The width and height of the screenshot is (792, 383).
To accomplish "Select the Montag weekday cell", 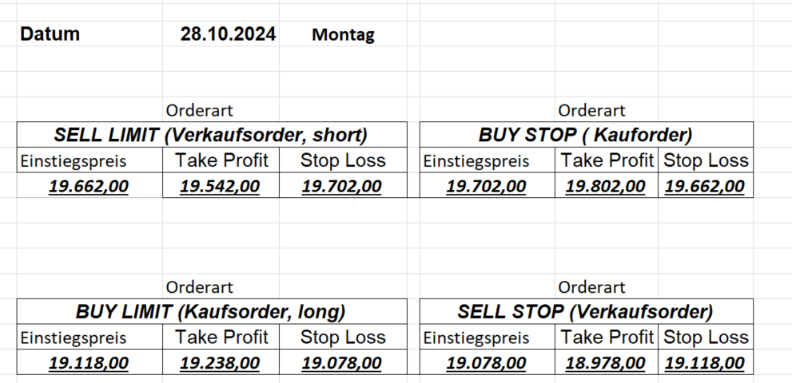I will (343, 35).
